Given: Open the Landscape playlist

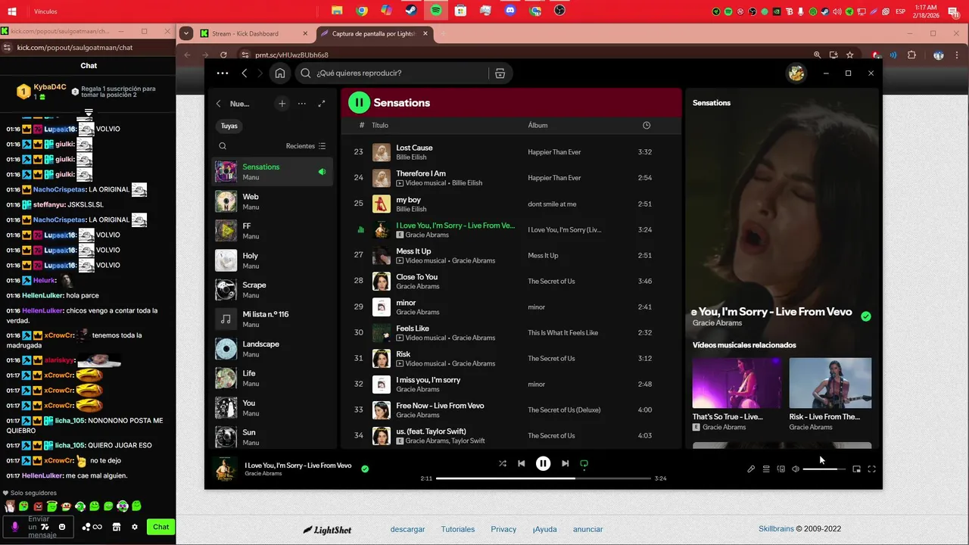Looking at the screenshot, I should coord(273,349).
